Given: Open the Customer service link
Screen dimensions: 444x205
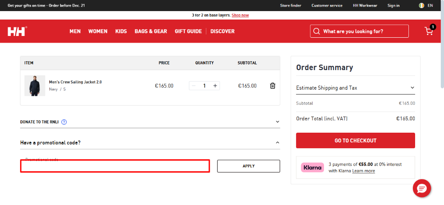Looking at the screenshot, I should coord(327,5).
